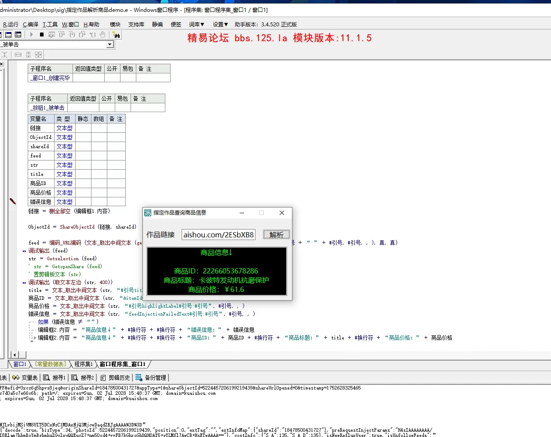Open the R.运行 menu

pyautogui.click(x=11, y=25)
